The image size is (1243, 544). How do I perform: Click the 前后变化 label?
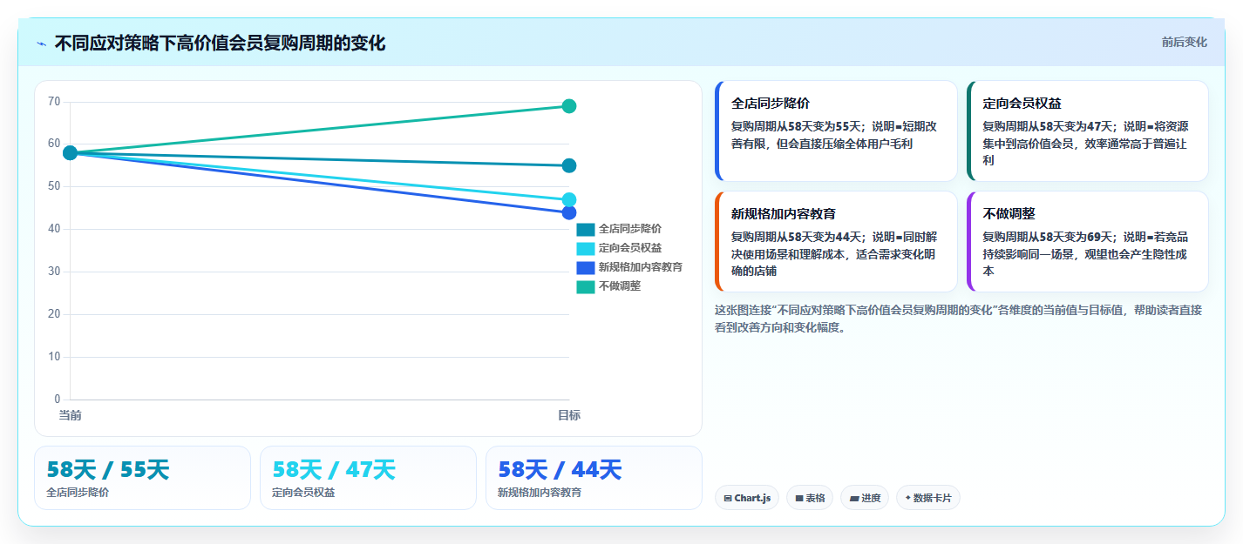1184,42
